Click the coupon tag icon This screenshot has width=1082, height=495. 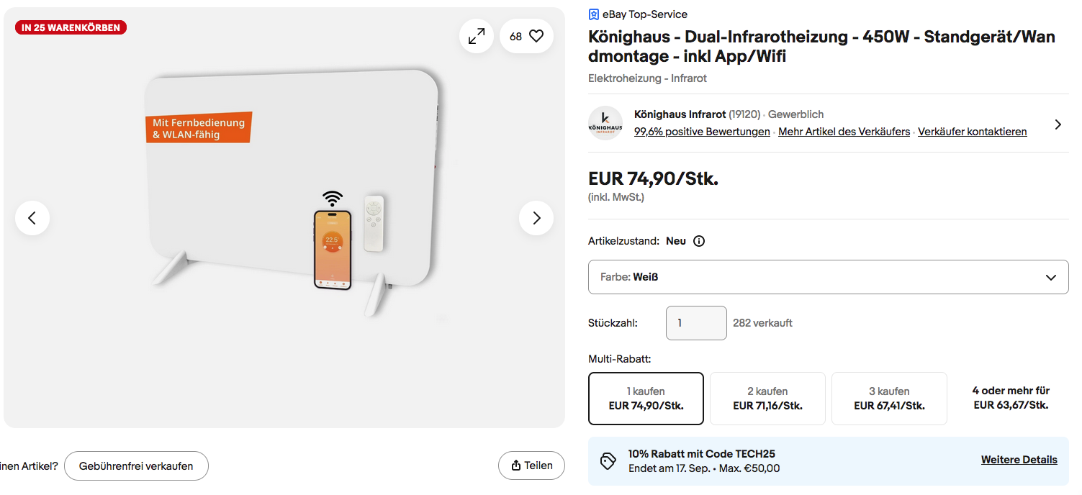pos(608,461)
